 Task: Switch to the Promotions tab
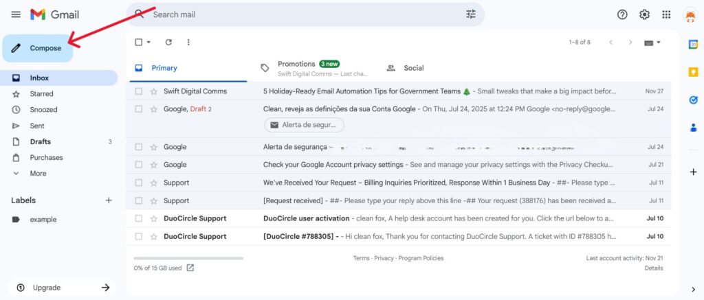click(x=315, y=68)
